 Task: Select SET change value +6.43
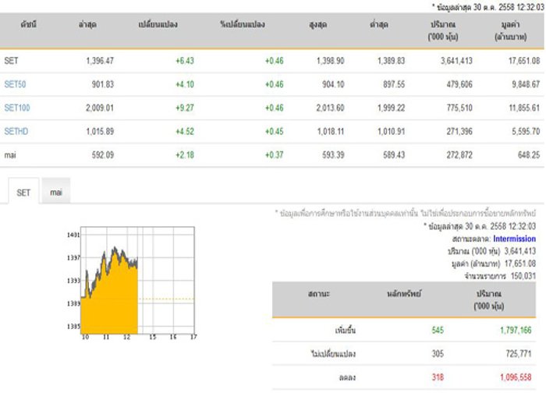pyautogui.click(x=185, y=61)
